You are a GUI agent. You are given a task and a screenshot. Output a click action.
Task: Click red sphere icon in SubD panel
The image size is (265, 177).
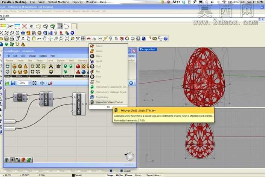pos(78,66)
